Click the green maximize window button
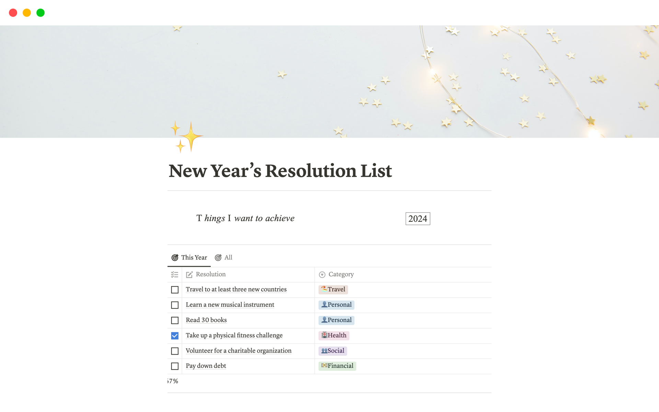Image resolution: width=659 pixels, height=412 pixels. click(x=41, y=13)
